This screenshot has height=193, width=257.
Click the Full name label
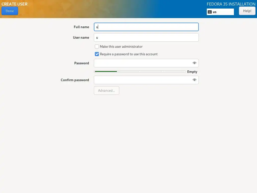(81, 27)
